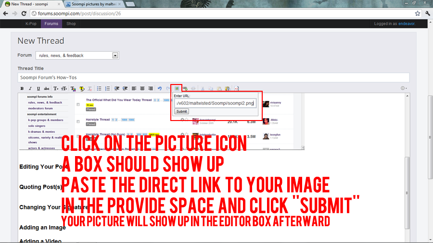
Task: Click the Thread Title input field
Action: click(x=214, y=77)
